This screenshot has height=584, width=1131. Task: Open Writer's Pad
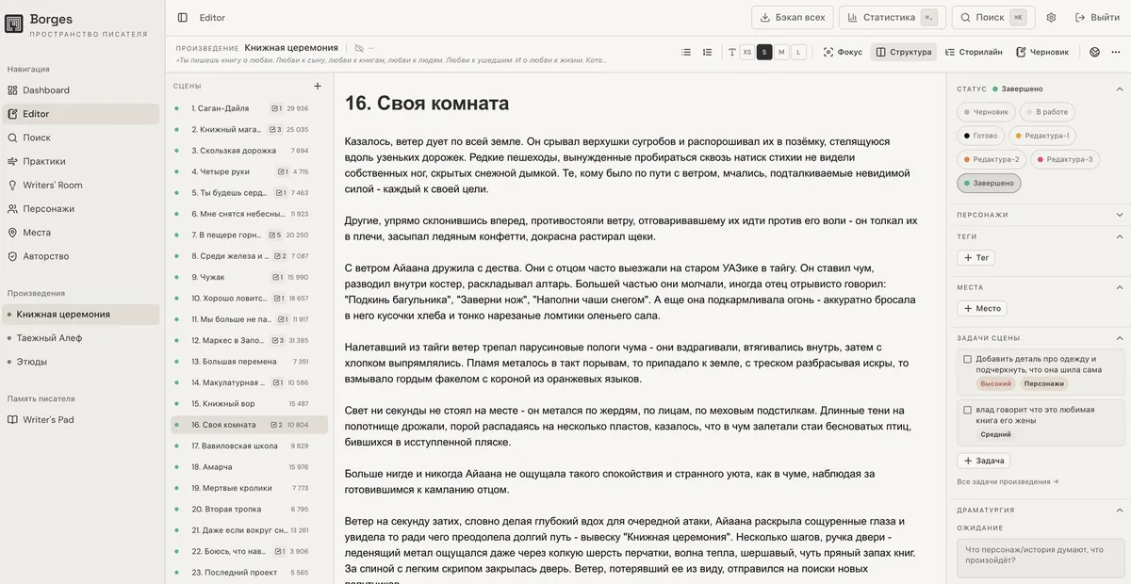(80, 420)
